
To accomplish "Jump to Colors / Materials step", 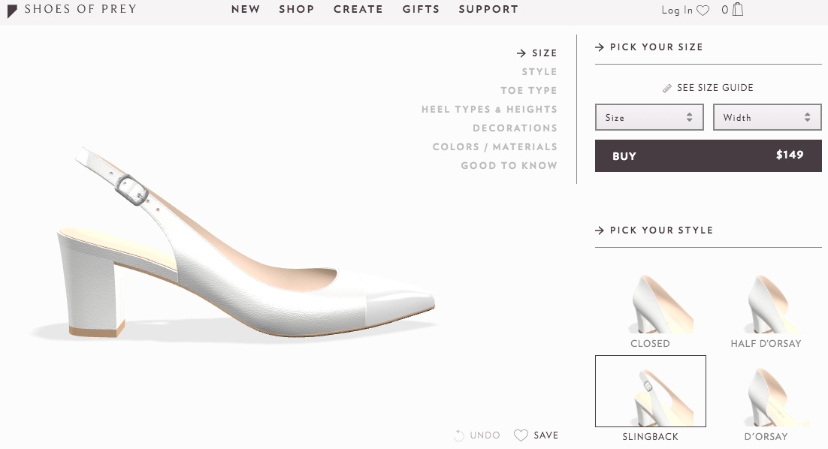I will (494, 147).
